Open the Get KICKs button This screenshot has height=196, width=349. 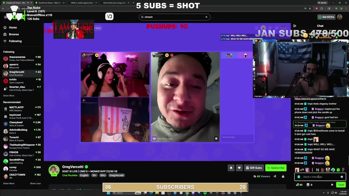tap(326, 17)
